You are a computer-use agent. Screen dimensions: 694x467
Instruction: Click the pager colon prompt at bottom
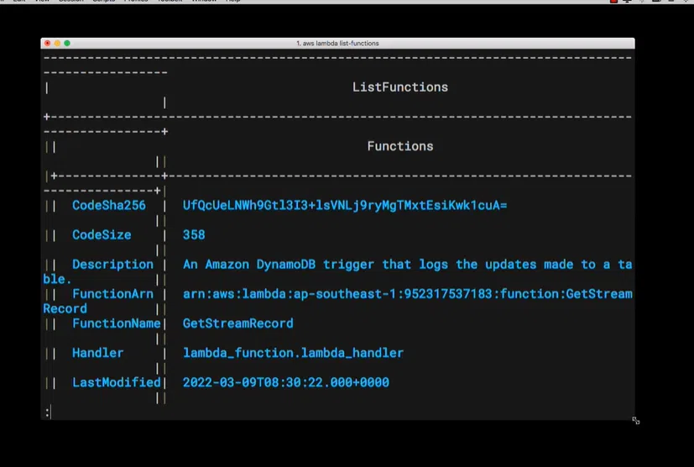47,412
